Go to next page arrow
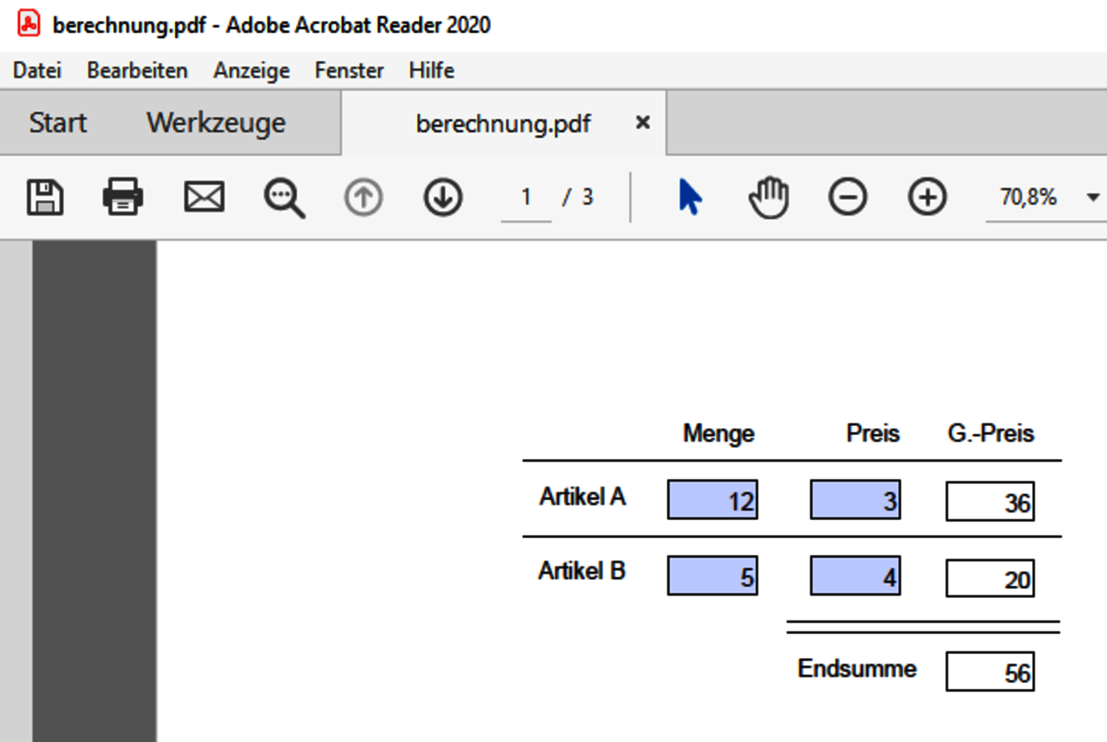 pyautogui.click(x=443, y=198)
